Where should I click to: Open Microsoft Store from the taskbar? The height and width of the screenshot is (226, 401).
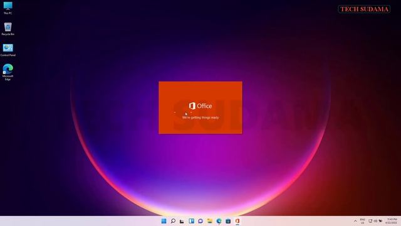pos(228,221)
